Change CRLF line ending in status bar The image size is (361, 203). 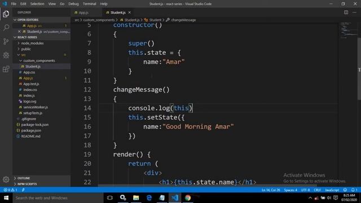317,190
